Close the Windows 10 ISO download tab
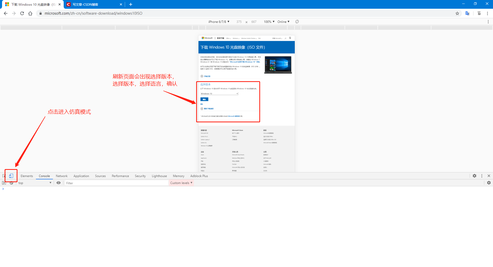The image size is (493, 267). click(x=60, y=4)
